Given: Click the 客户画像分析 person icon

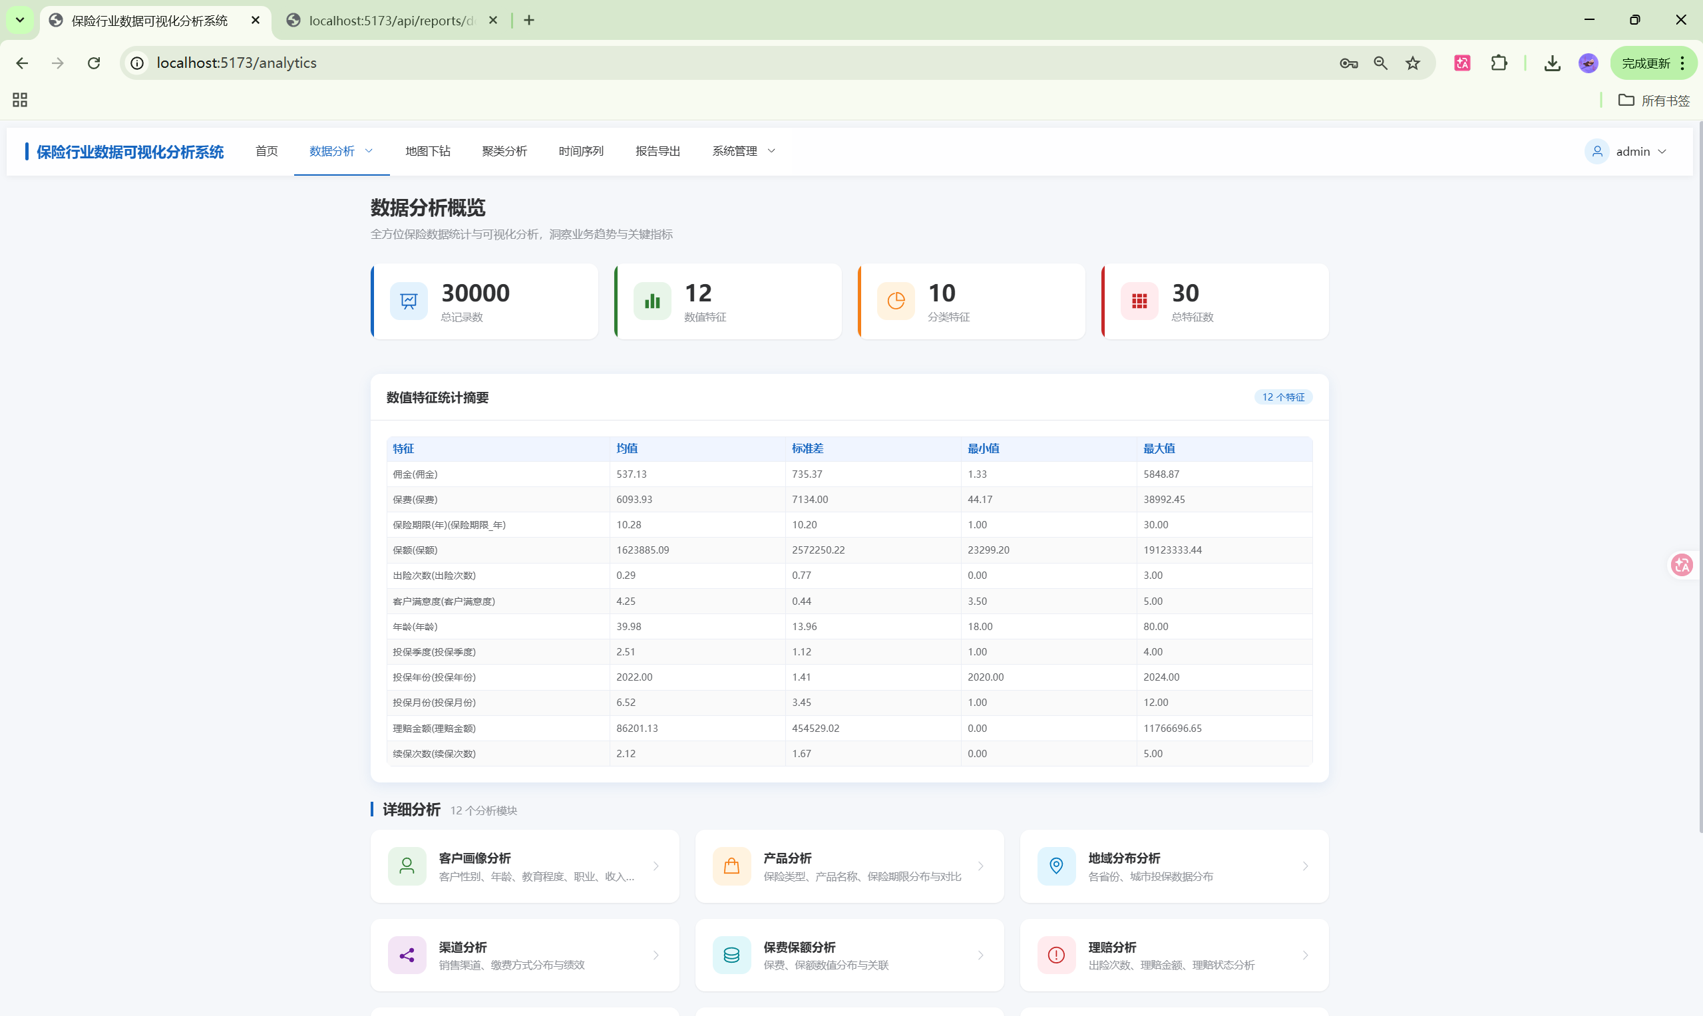Looking at the screenshot, I should tap(407, 866).
